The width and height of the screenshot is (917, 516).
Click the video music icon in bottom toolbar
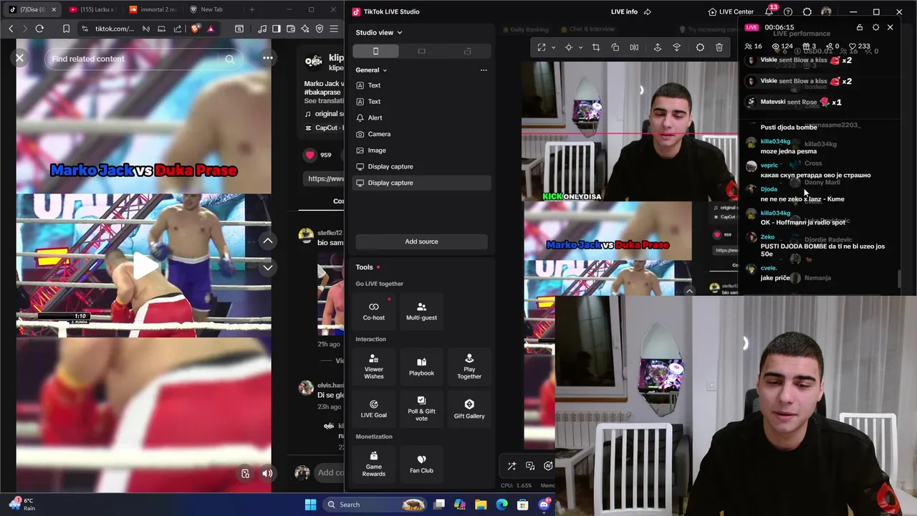[530, 466]
